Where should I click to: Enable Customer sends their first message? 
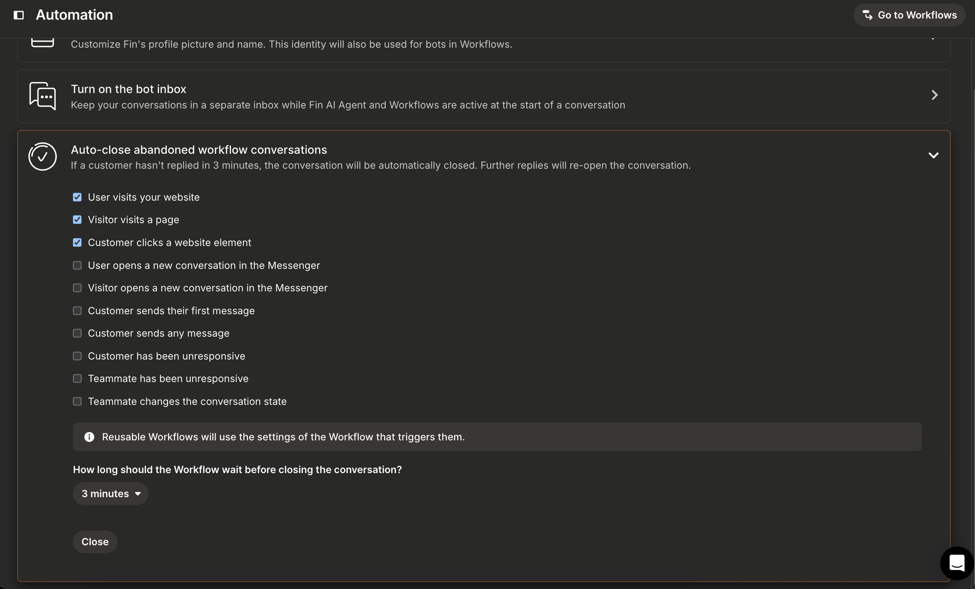(77, 311)
